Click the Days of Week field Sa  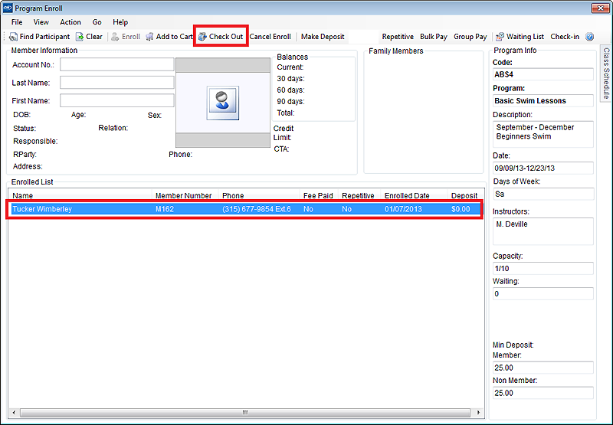pos(543,194)
